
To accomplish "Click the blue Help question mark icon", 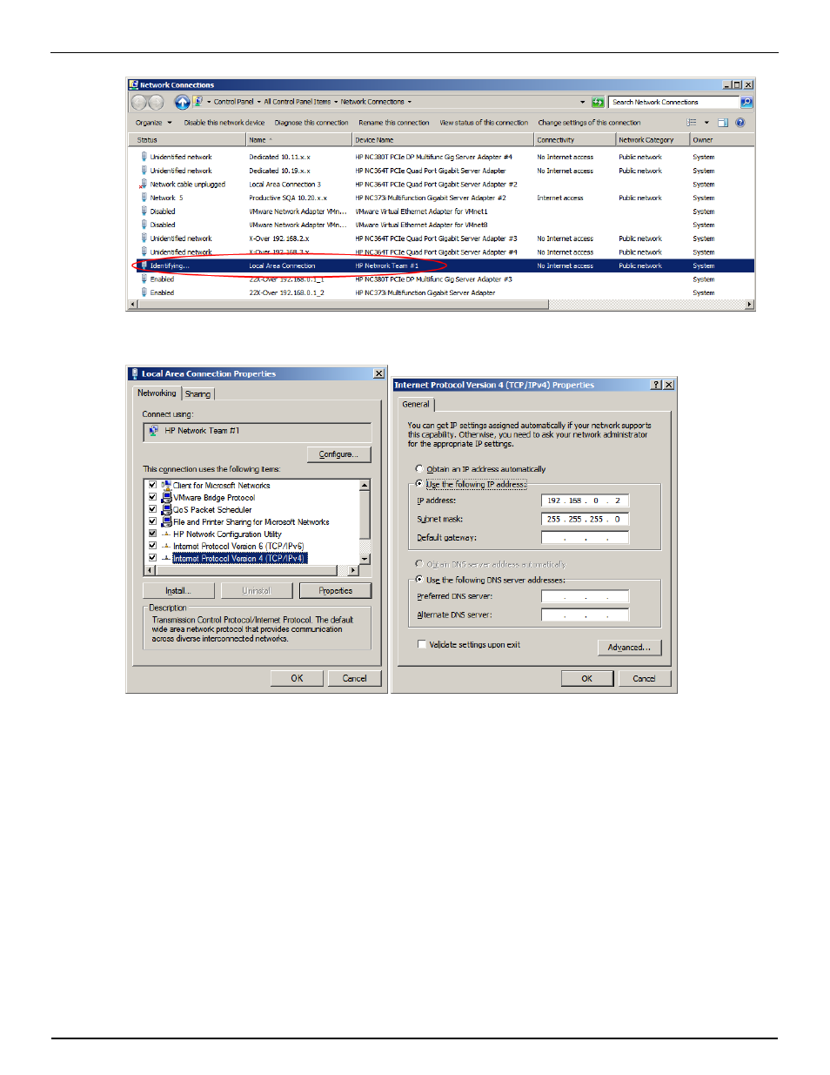I will click(740, 123).
